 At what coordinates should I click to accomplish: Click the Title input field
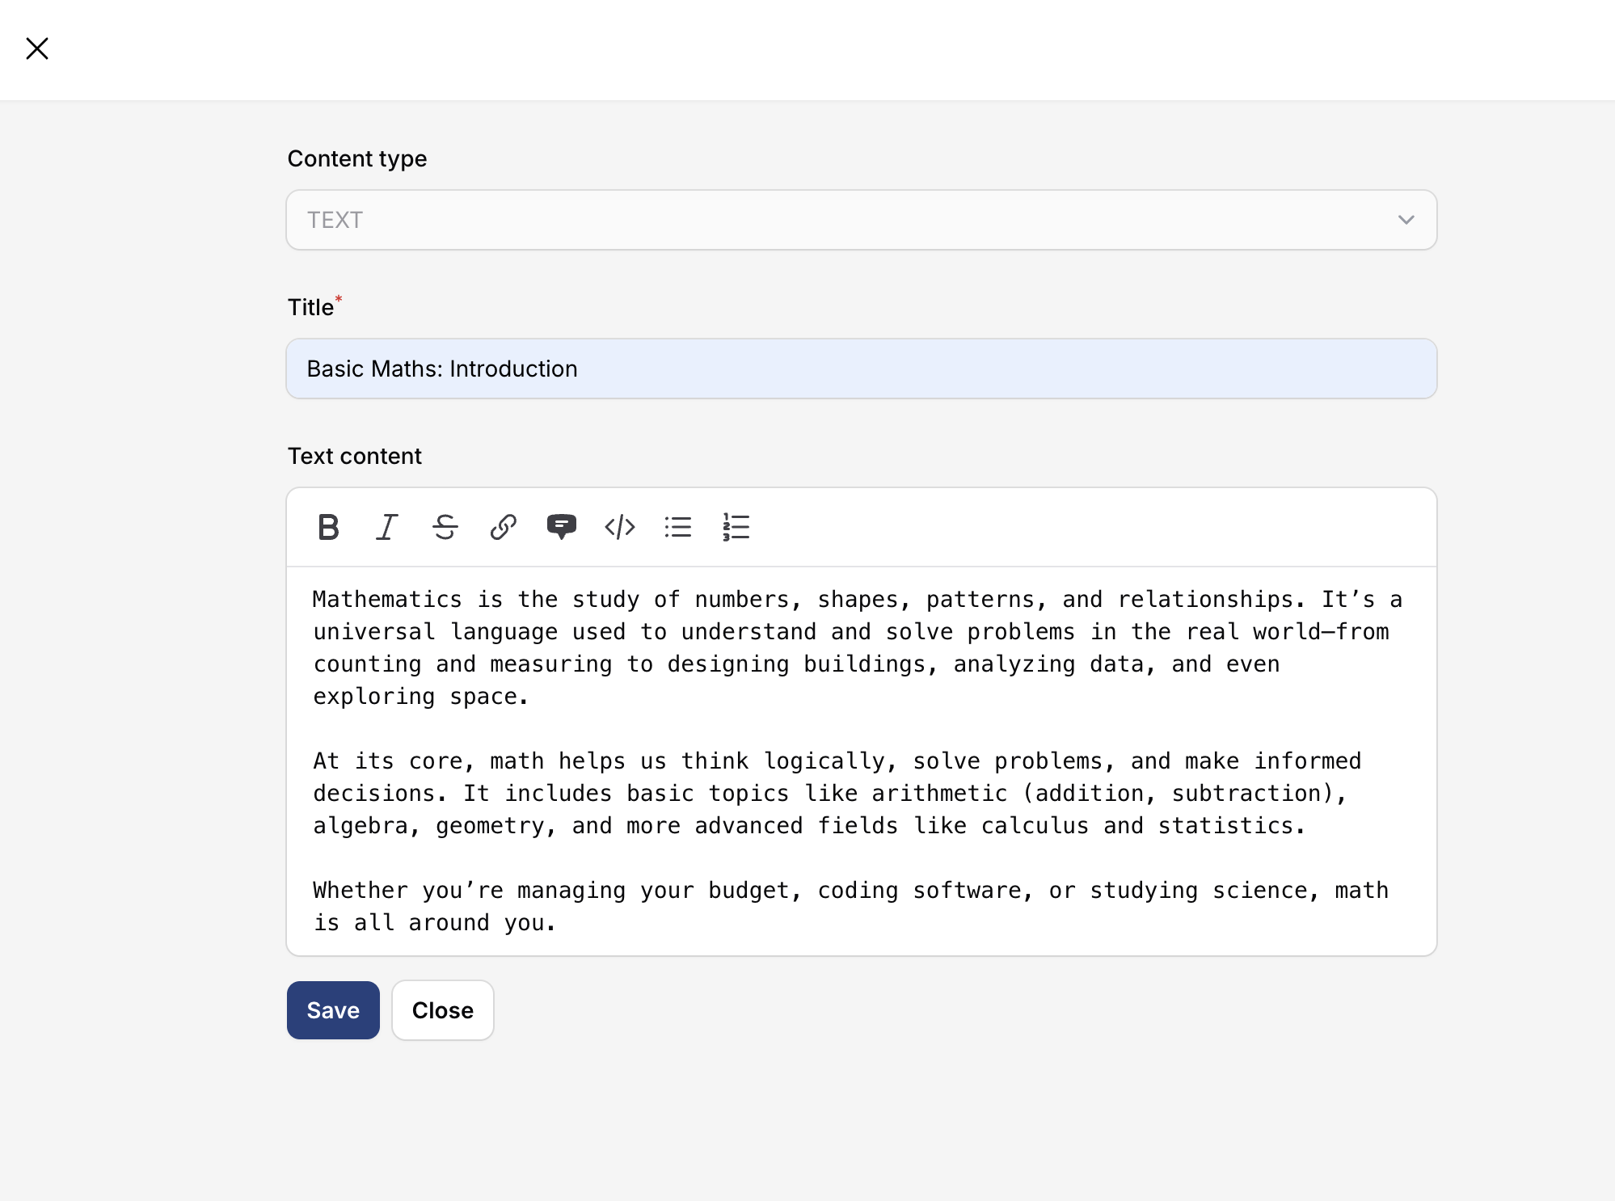[x=861, y=369]
